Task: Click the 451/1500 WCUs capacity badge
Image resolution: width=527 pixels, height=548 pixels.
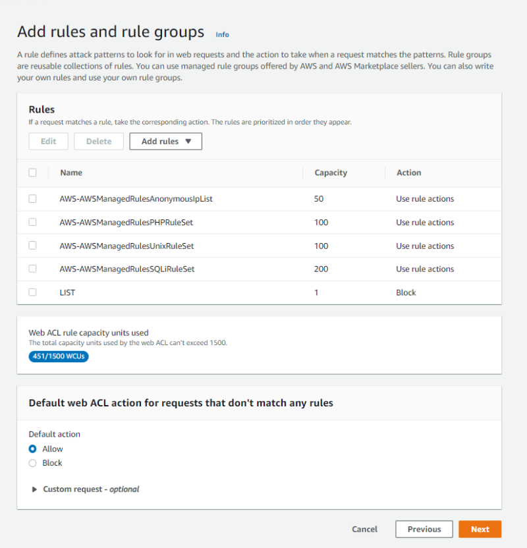Action: coord(59,356)
